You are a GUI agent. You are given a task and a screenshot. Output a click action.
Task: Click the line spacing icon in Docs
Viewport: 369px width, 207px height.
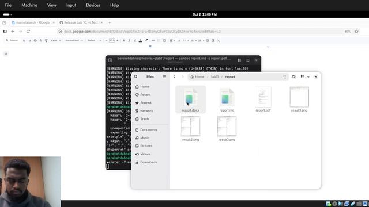point(179,41)
